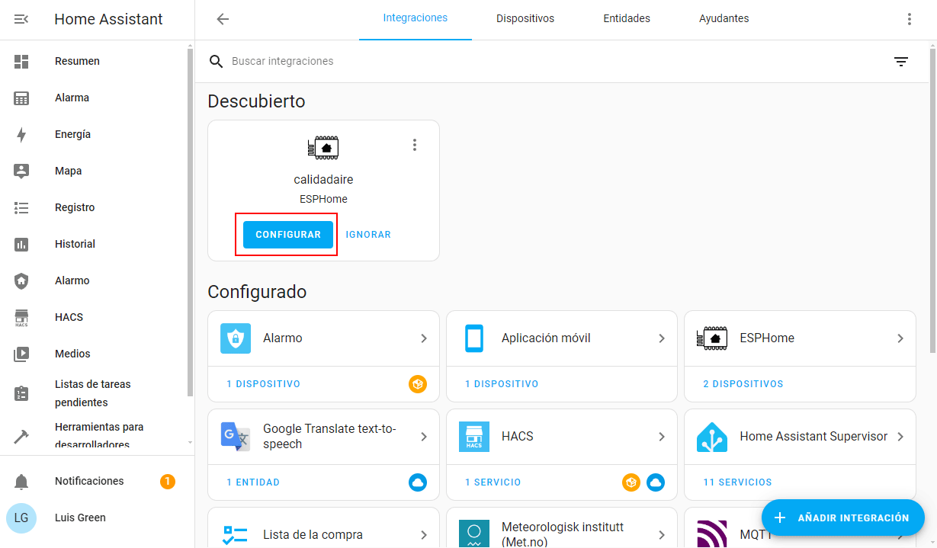Screen dimensions: 937x548
Task: Collapse the sidebar with the menu icon
Action: [21, 19]
